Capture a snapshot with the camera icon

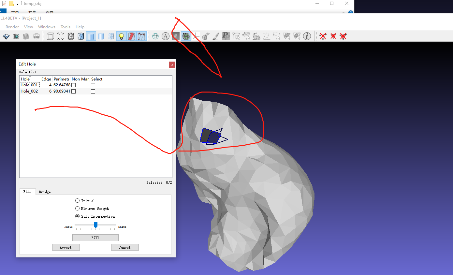coord(16,36)
